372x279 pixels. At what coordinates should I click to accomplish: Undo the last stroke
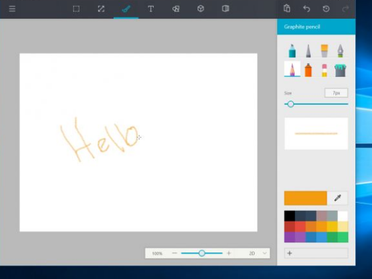click(x=307, y=9)
